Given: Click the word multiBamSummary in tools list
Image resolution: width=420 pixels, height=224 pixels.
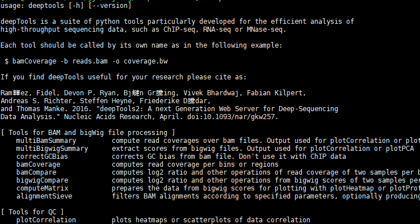Looking at the screenshot, I should [x=46, y=141].
